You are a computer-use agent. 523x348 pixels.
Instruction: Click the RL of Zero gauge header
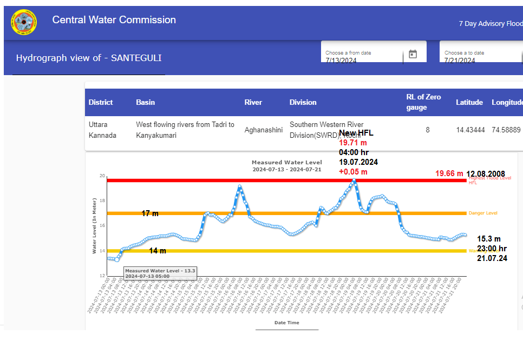coord(423,102)
